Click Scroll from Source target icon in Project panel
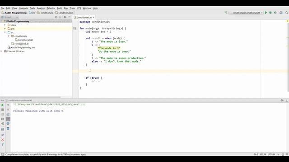 point(56,17)
